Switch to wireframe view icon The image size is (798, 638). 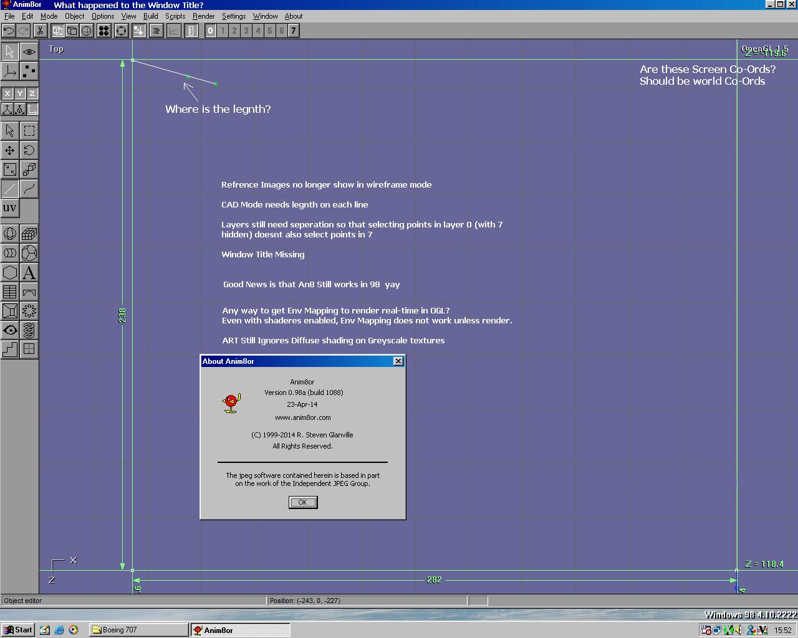click(57, 30)
